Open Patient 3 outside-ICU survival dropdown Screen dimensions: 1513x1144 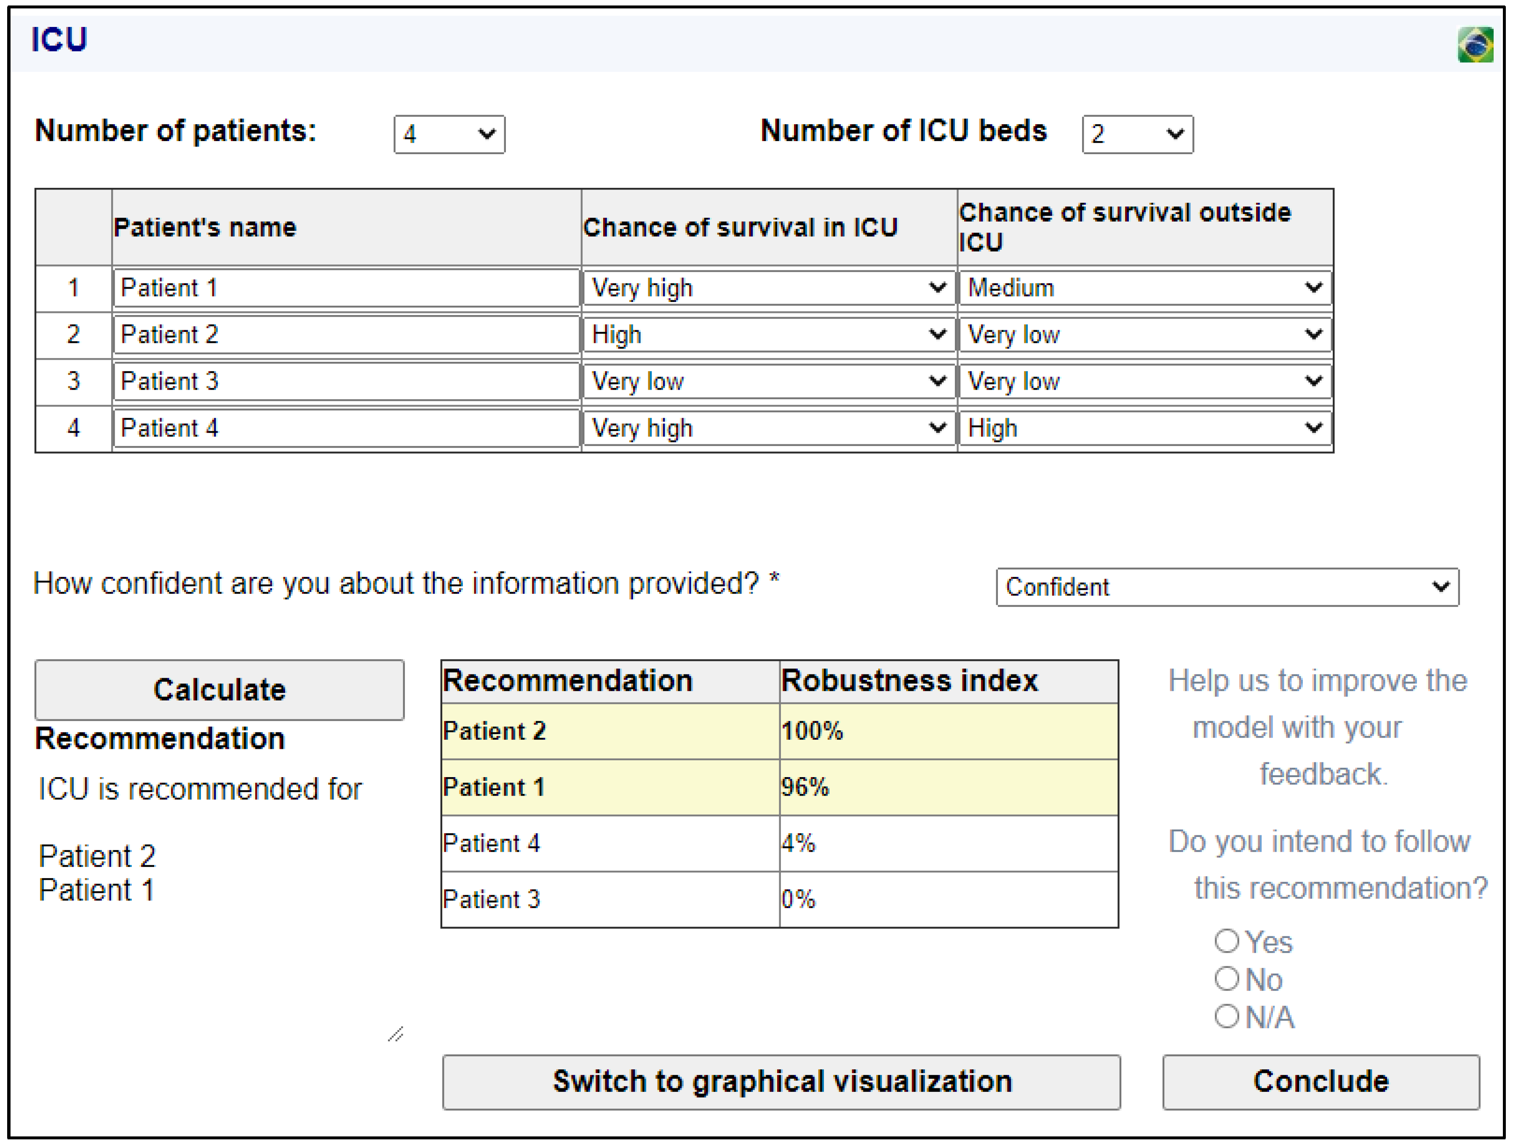click(1145, 381)
